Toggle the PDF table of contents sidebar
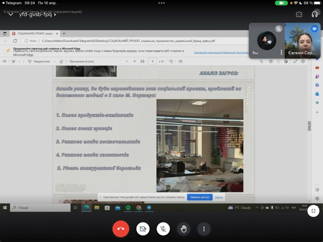 (4, 61)
